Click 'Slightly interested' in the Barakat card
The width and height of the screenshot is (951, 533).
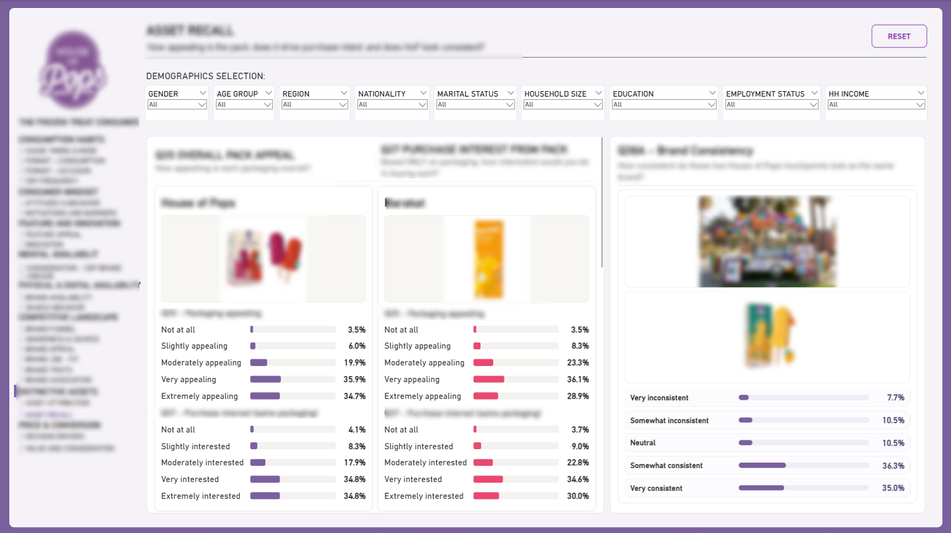[419, 447]
